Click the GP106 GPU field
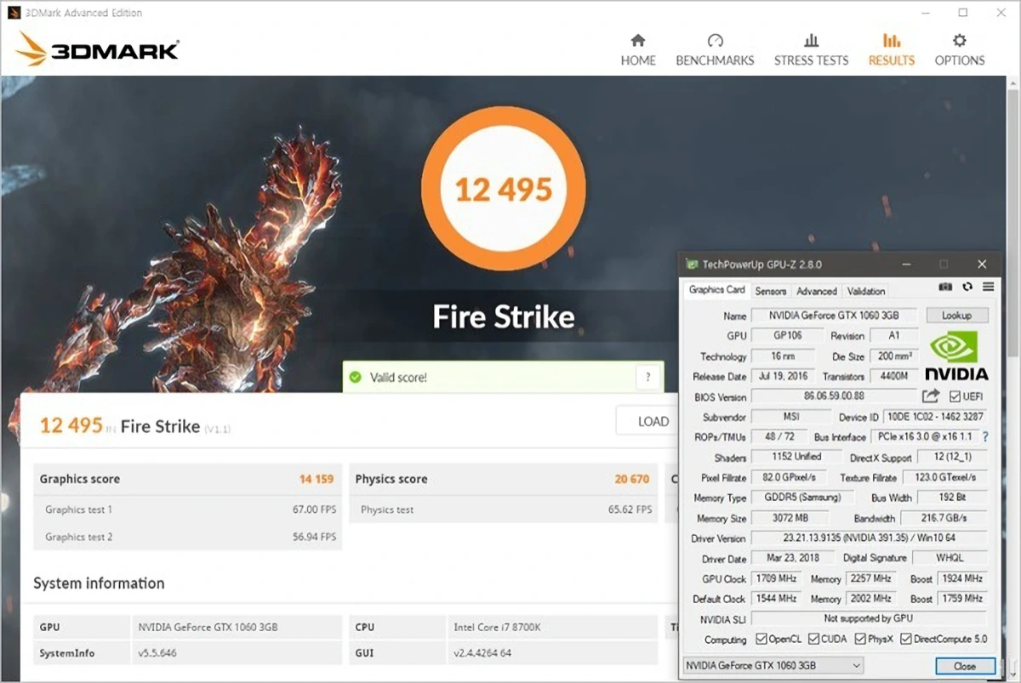 788,335
